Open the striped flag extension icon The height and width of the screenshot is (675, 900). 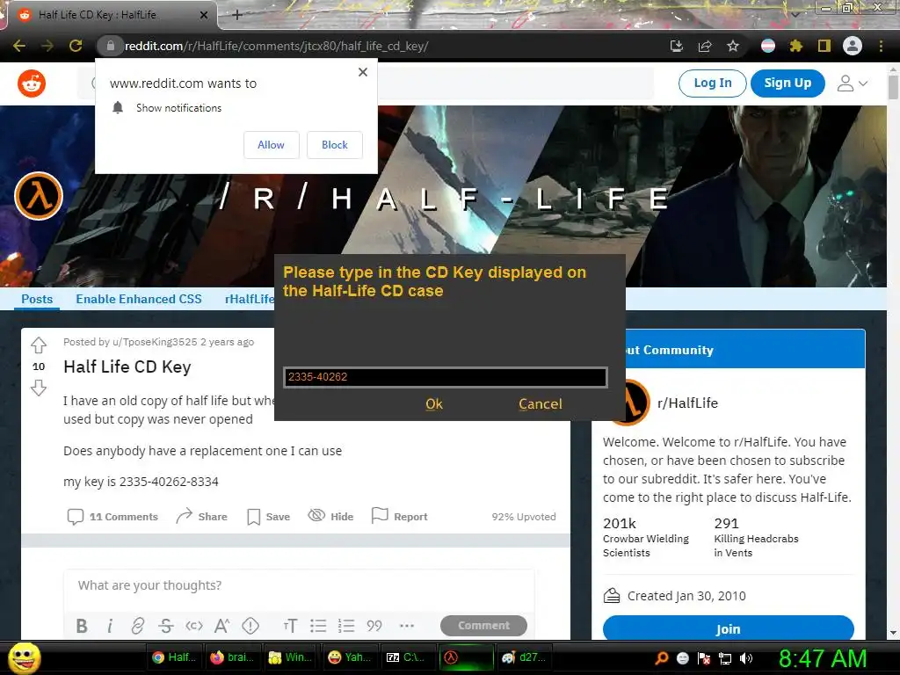click(768, 46)
